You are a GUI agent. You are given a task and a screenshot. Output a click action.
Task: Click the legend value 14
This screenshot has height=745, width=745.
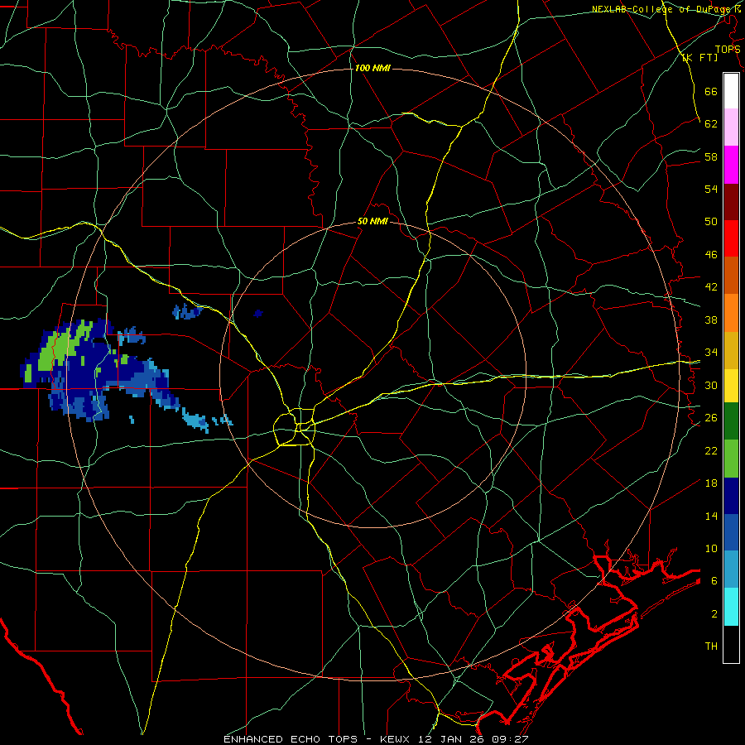(x=711, y=516)
